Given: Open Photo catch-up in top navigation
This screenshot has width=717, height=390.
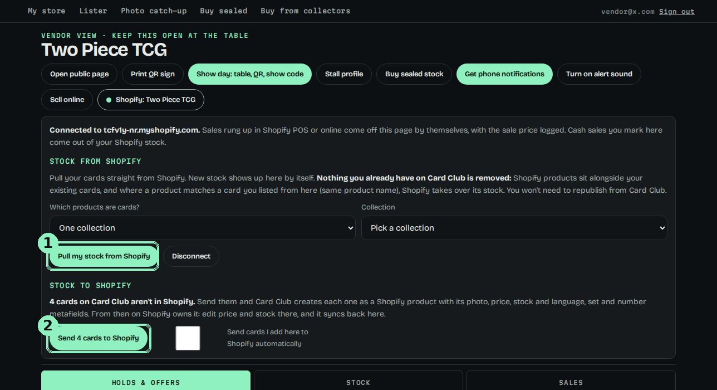Looking at the screenshot, I should [x=154, y=11].
